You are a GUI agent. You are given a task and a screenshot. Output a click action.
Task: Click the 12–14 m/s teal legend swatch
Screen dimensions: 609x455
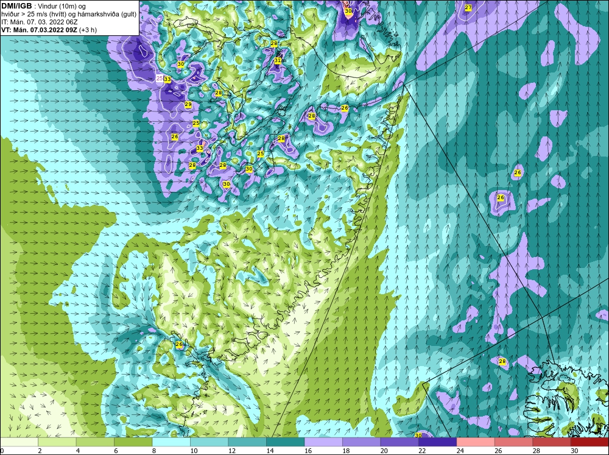pyautogui.click(x=247, y=442)
